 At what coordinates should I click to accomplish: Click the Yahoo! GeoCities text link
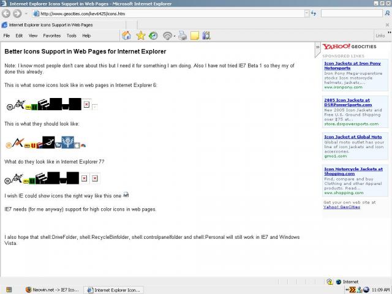(342, 207)
